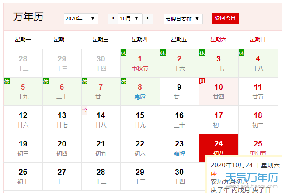Click October date 30 十四 in last row
The image size is (282, 193).
coord(179,176)
